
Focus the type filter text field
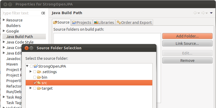[21, 13]
